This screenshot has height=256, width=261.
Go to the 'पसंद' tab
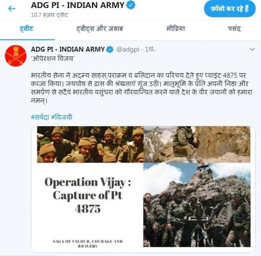point(234,29)
